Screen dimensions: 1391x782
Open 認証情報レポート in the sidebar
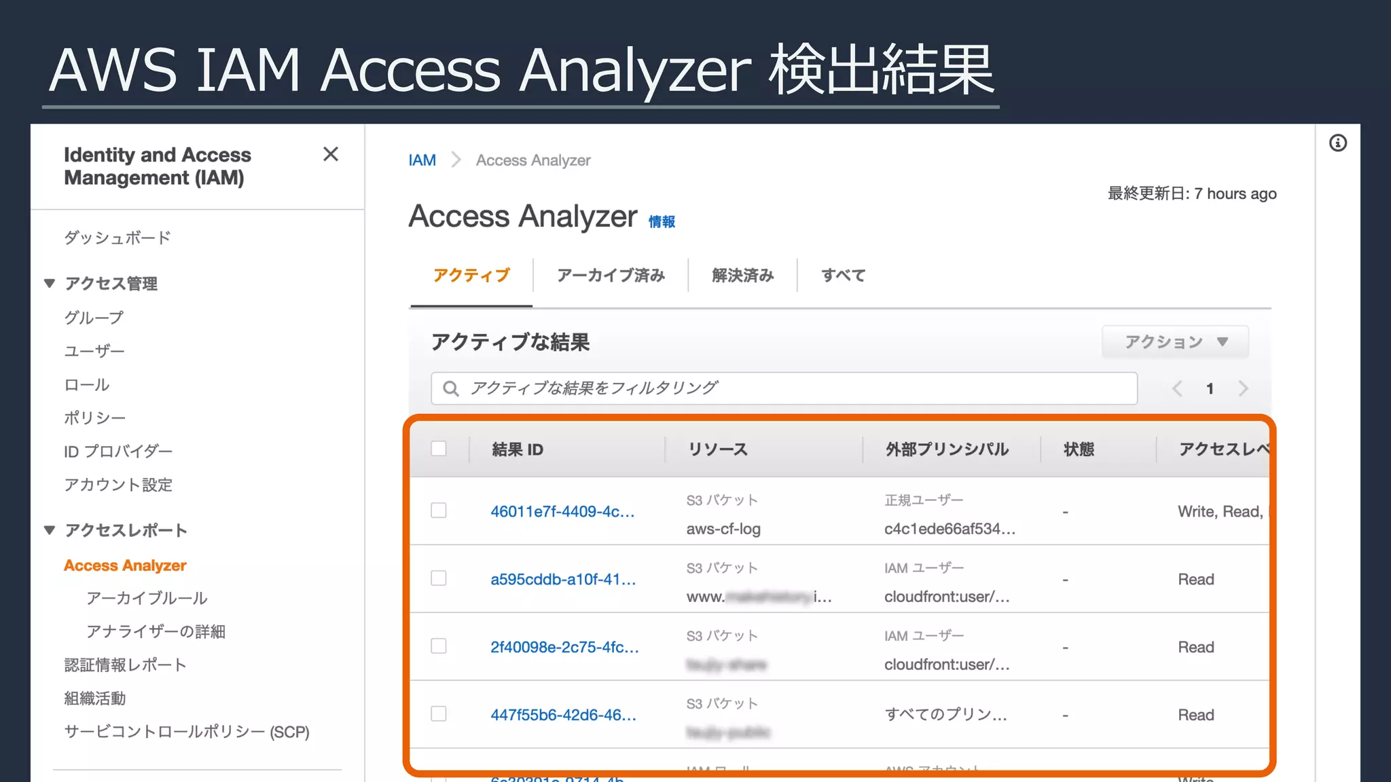pos(125,665)
